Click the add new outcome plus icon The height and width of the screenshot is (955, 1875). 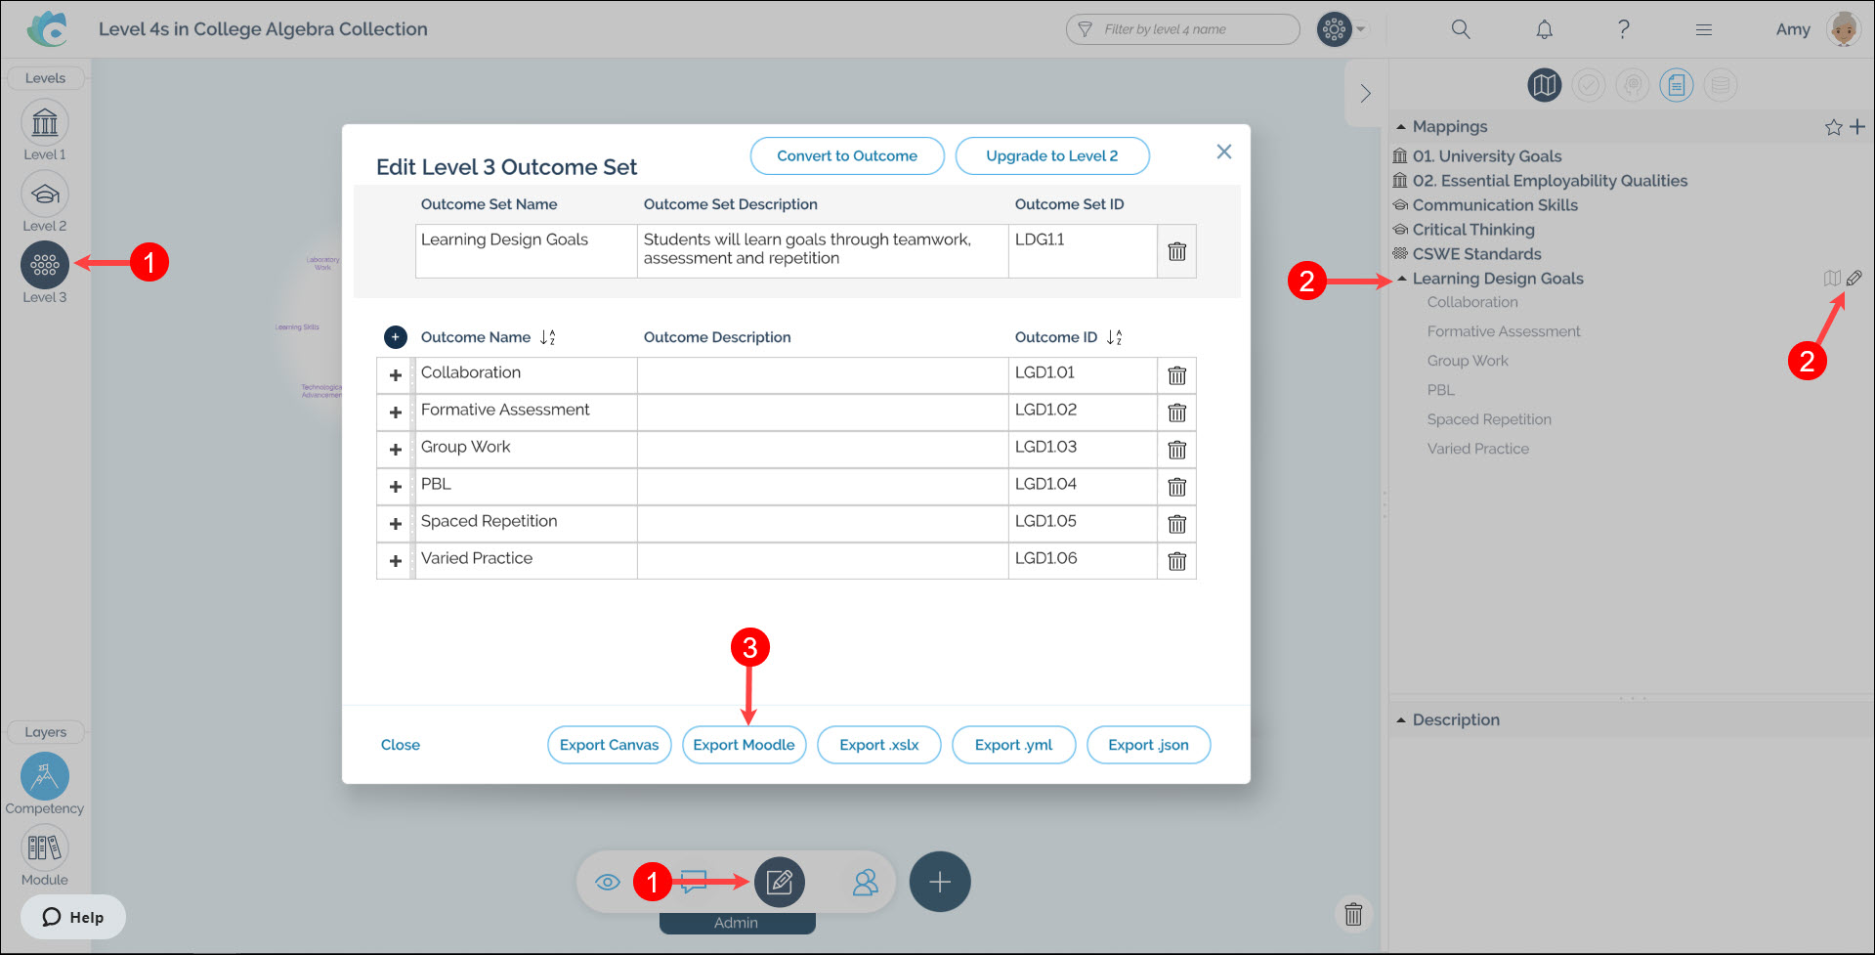click(395, 337)
